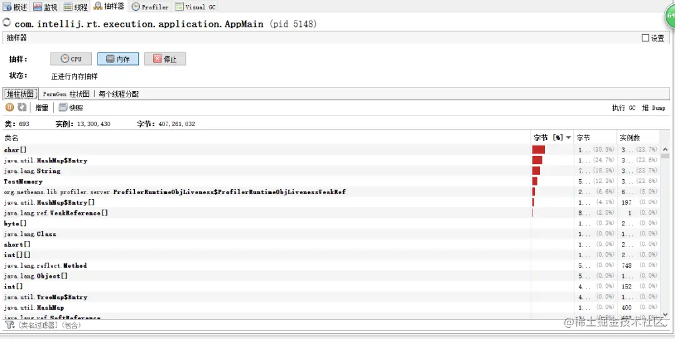Switch to the 监视 monitor tab
The height and width of the screenshot is (339, 675).
click(x=45, y=6)
